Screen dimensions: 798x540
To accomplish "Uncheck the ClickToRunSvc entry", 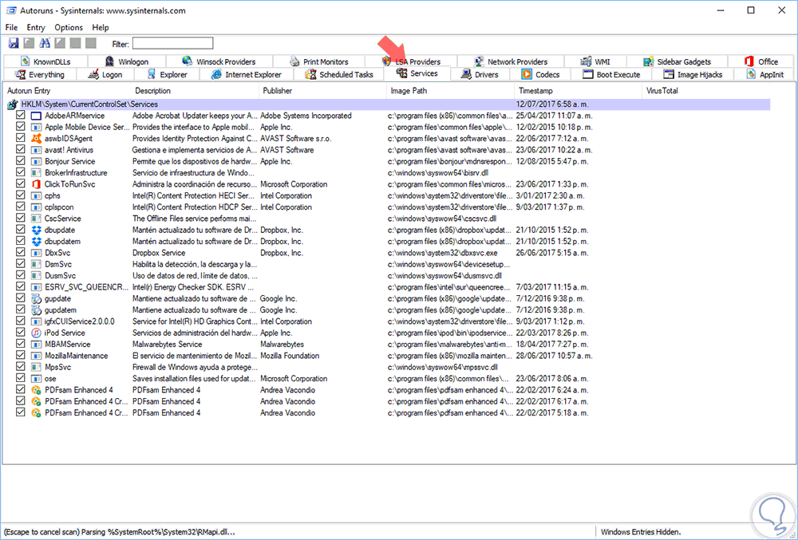I will [x=21, y=183].
